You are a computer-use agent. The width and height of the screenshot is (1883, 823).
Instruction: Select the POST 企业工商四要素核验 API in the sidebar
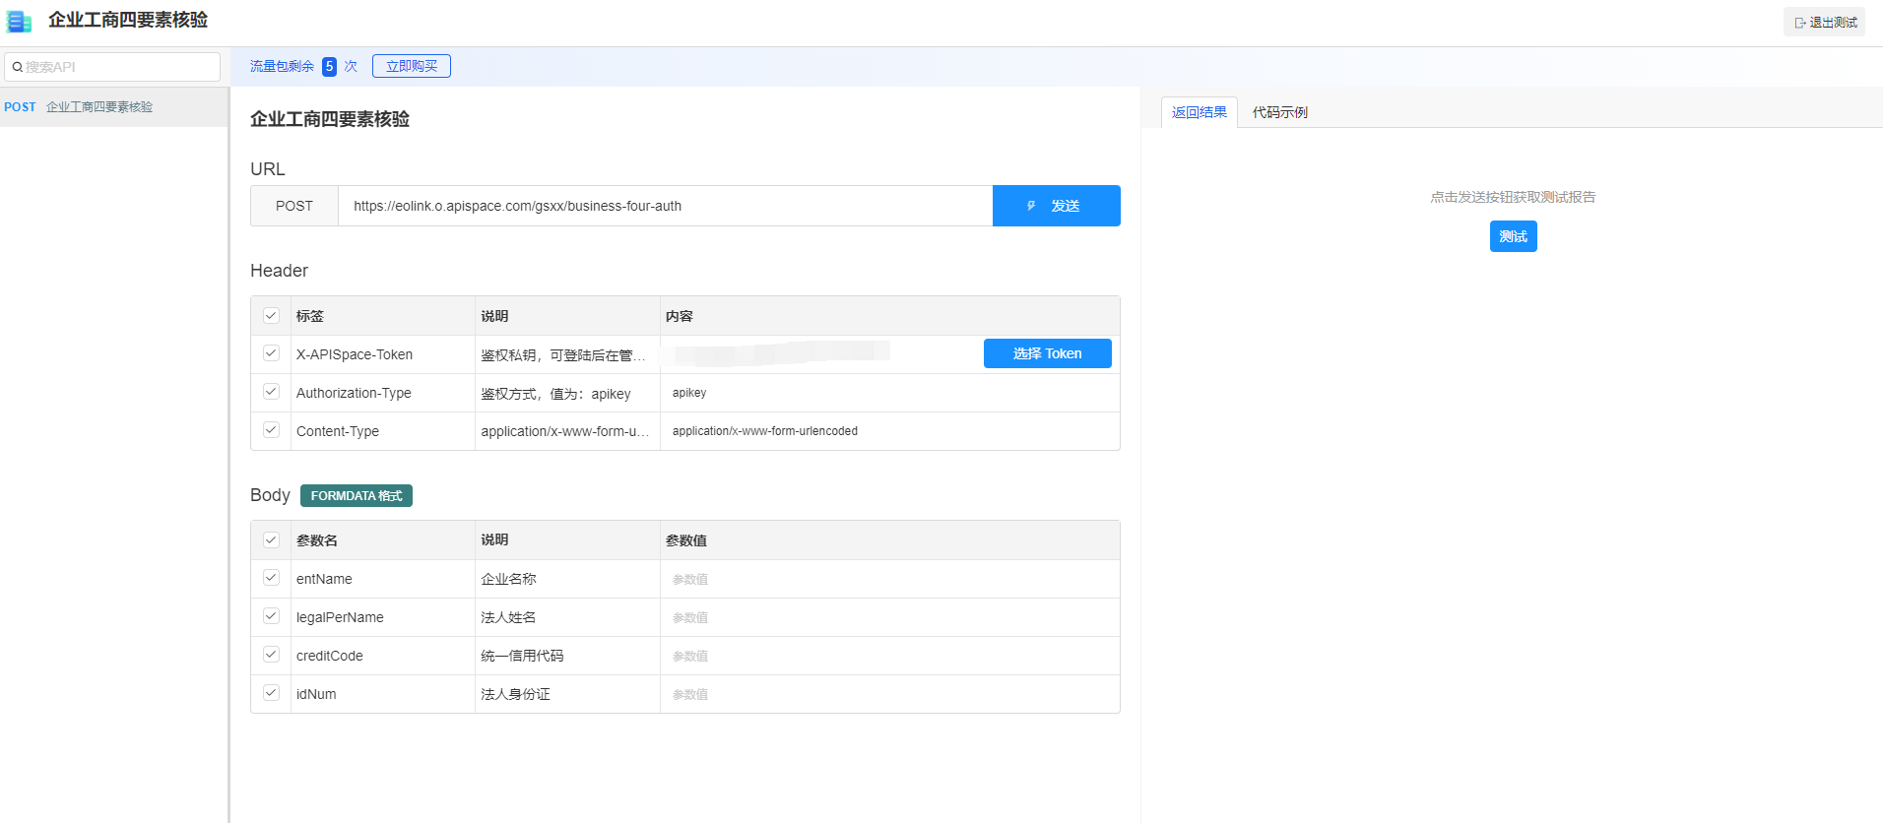tap(113, 106)
